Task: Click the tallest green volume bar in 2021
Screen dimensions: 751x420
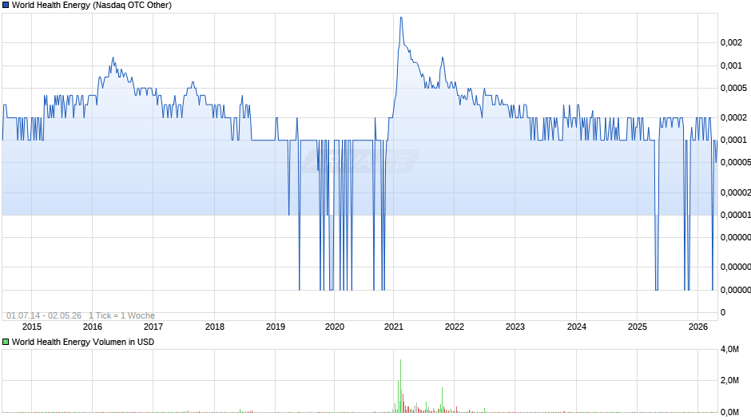Action: (400, 386)
